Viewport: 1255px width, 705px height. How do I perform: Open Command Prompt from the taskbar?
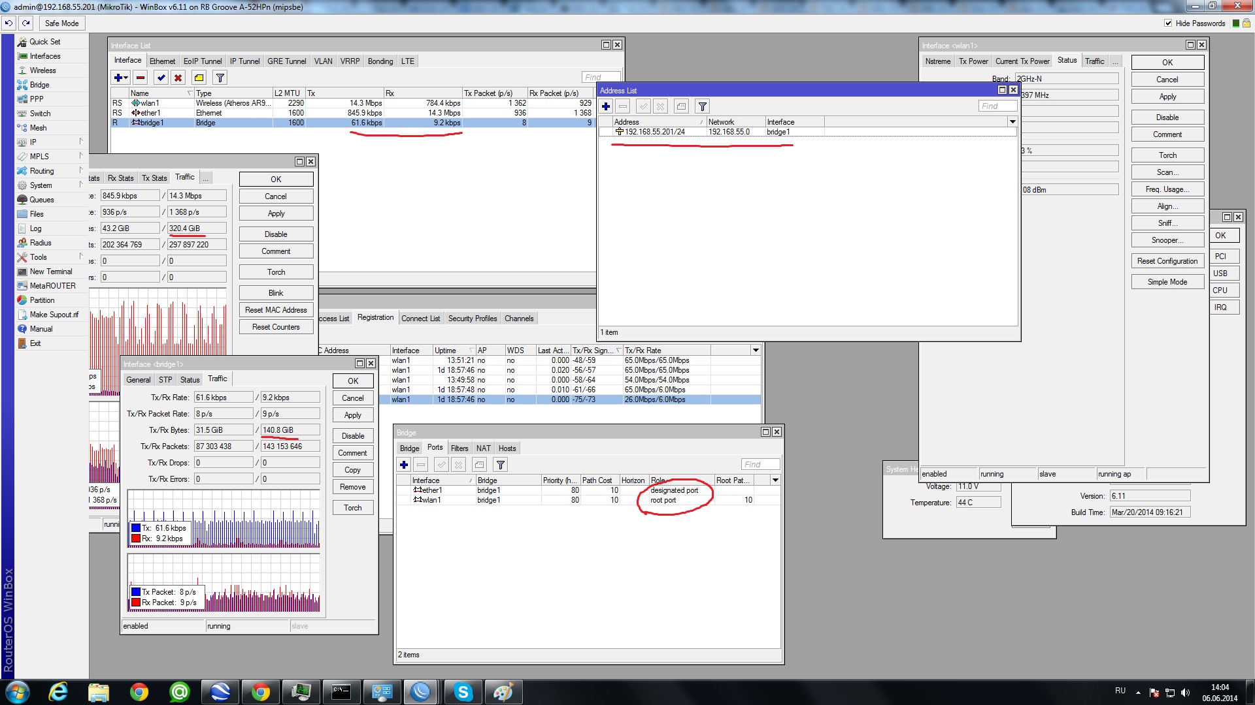click(341, 692)
